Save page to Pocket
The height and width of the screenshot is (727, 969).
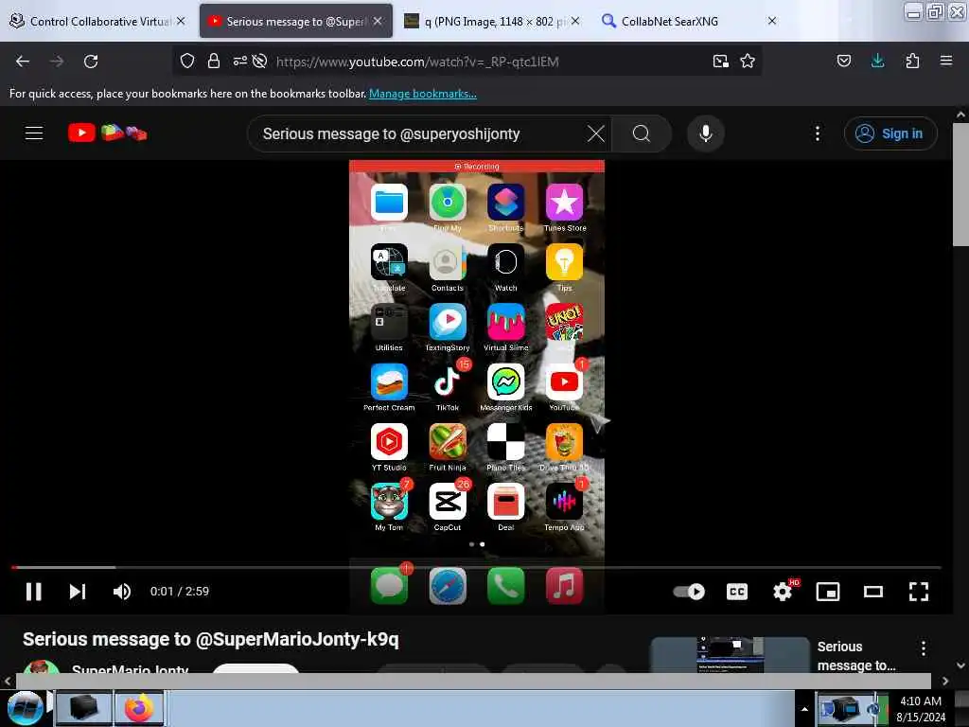point(843,61)
